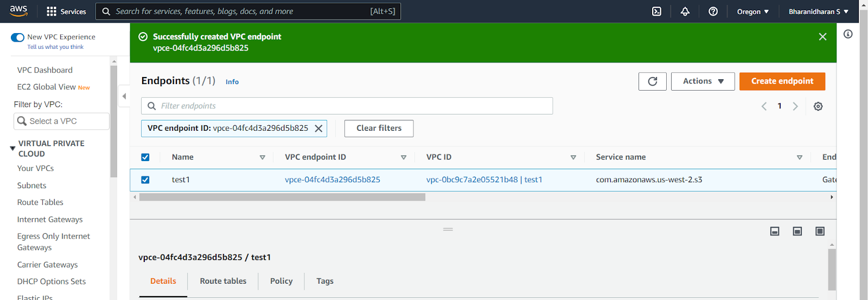
Task: Open Carrier Gateways in sidebar
Action: (x=47, y=265)
